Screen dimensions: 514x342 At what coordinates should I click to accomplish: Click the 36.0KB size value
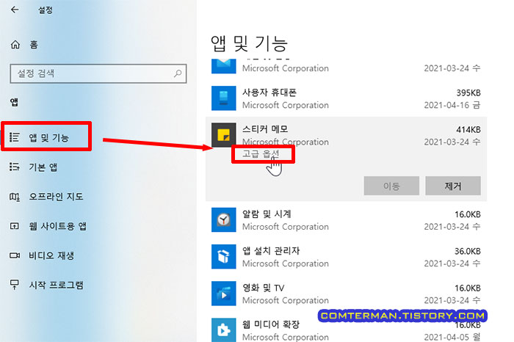468,251
